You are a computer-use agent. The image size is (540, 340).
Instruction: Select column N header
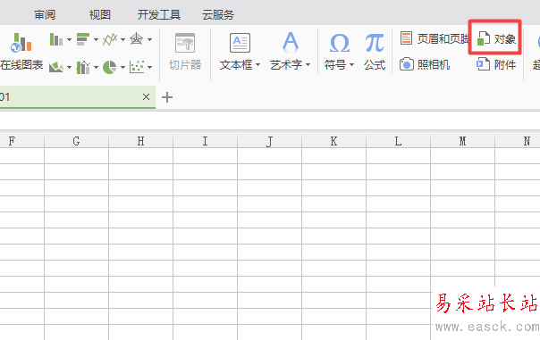(518, 141)
